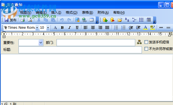This screenshot has height=105, width=173.
Task: Click the left indent marker on ruler
Action: (x=4, y=35)
